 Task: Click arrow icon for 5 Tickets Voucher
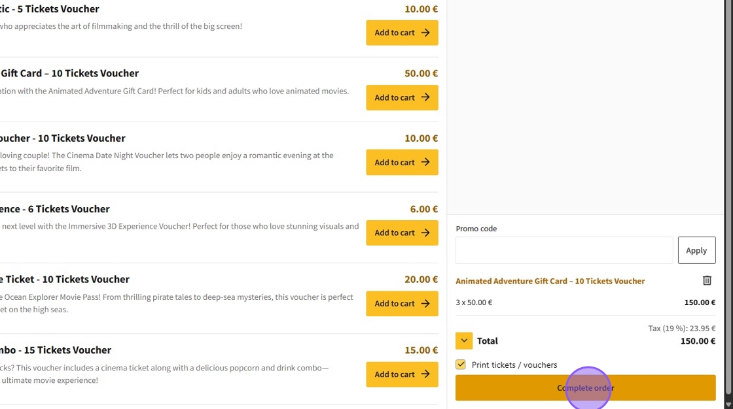coord(425,33)
